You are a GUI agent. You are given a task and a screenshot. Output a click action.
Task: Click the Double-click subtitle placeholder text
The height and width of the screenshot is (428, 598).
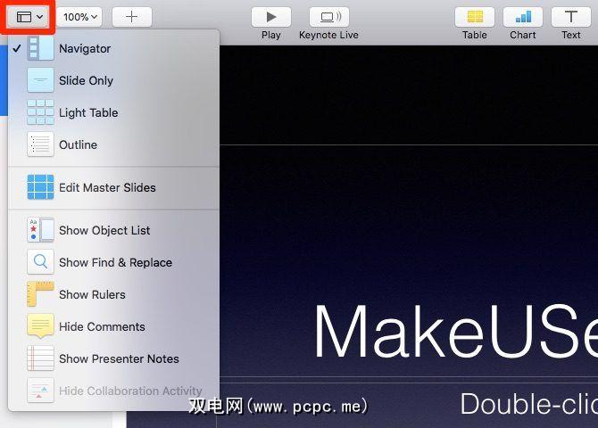click(x=527, y=404)
